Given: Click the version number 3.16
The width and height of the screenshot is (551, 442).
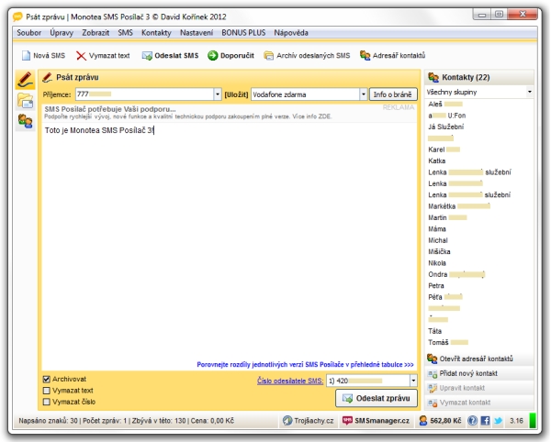Looking at the screenshot, I should (516, 420).
